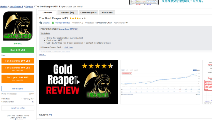Select the 'Activations: 10' text
Image resolution: width=212 pixels, height=120 pixels.
pos(121,23)
